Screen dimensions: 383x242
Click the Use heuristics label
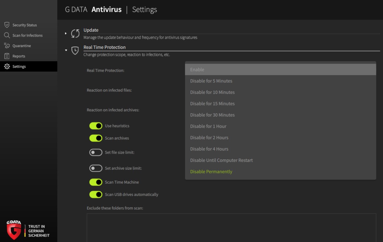pyautogui.click(x=117, y=126)
